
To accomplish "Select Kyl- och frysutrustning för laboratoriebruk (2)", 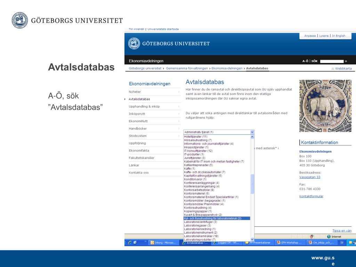I will 217,218.
